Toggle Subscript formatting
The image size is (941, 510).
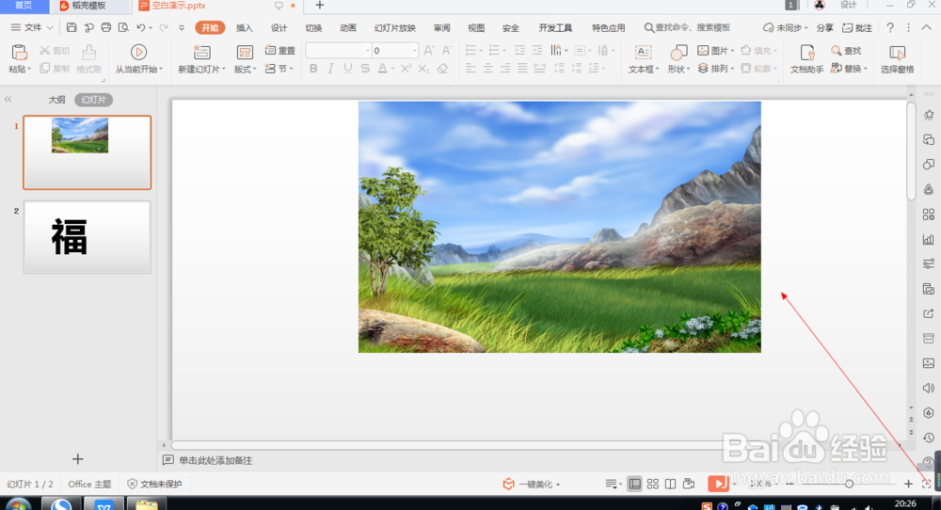pos(423,69)
